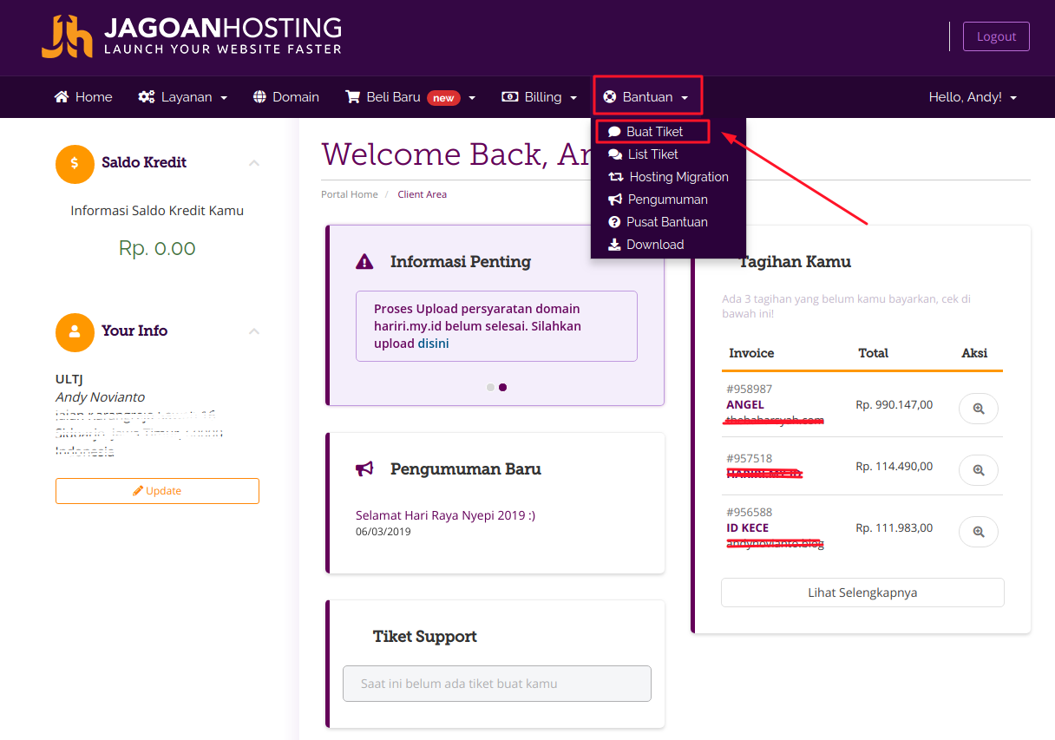Click the megaphone icon beside Pengumuman Baru
Image resolution: width=1055 pixels, height=740 pixels.
[x=364, y=469]
